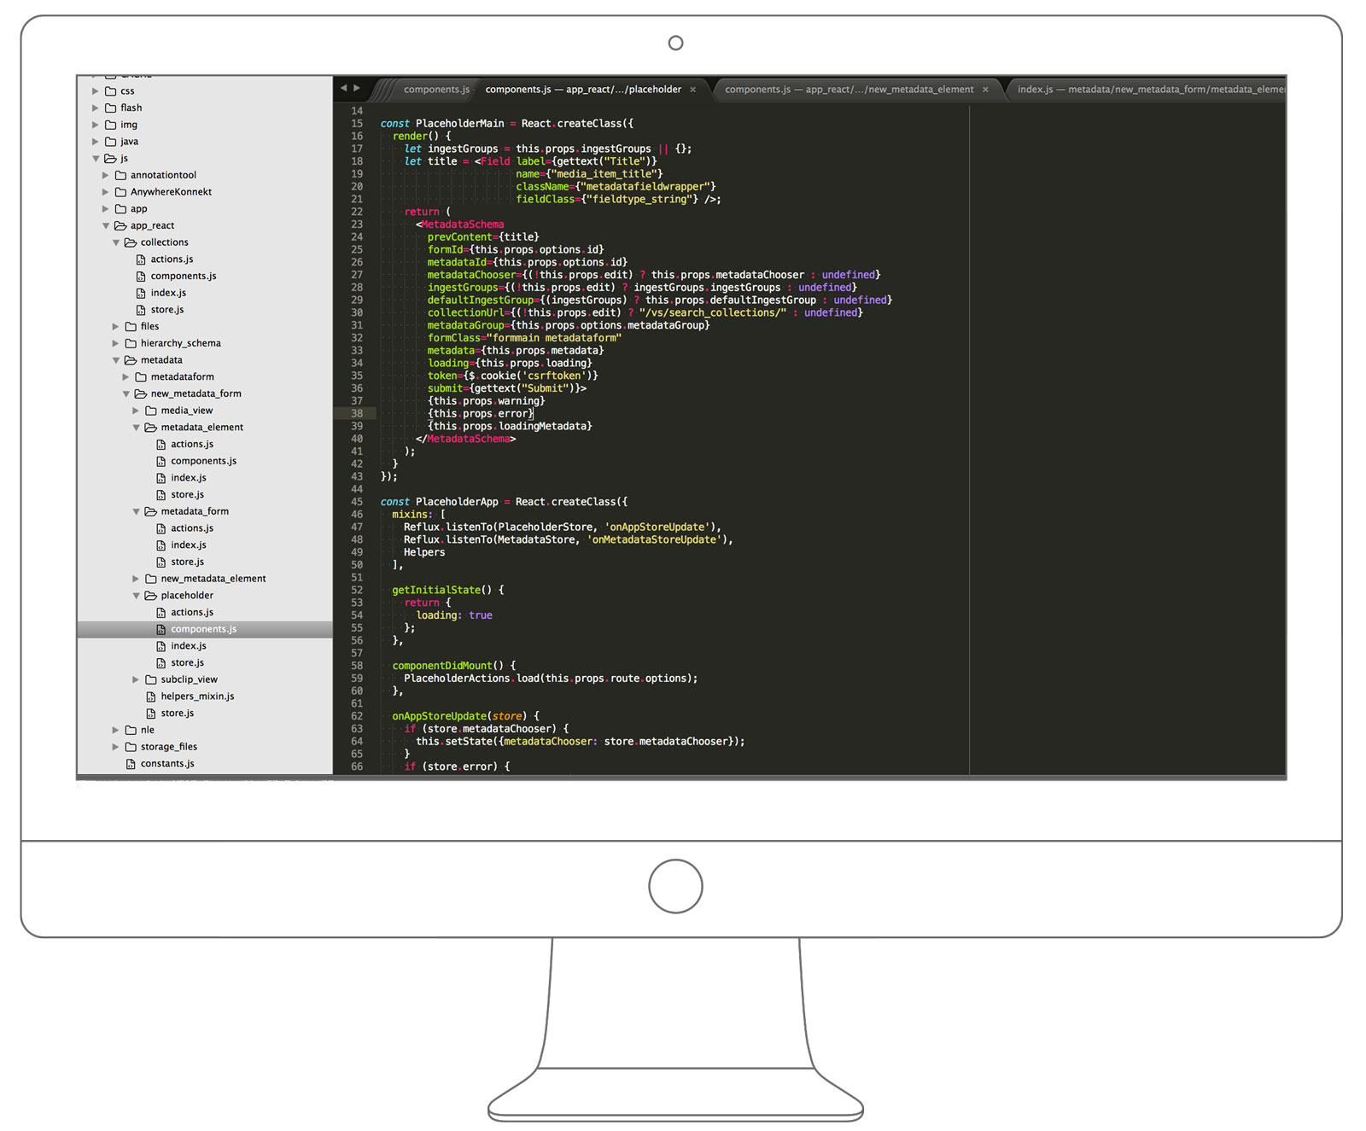Image resolution: width=1366 pixels, height=1131 pixels.
Task: Click the new_metadata_form open-folder icon
Action: pos(141,394)
